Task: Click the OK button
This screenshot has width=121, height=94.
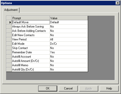Action: click(48, 88)
